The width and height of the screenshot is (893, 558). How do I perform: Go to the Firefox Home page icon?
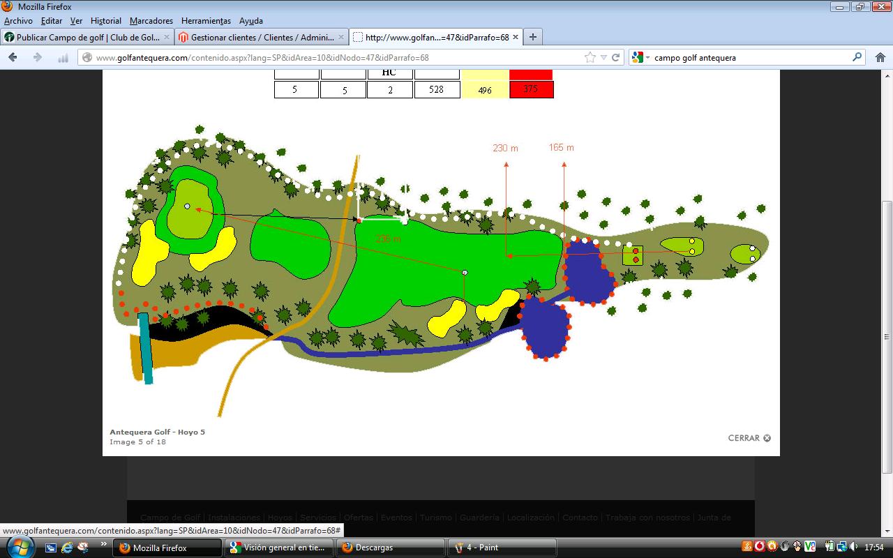pos(880,58)
